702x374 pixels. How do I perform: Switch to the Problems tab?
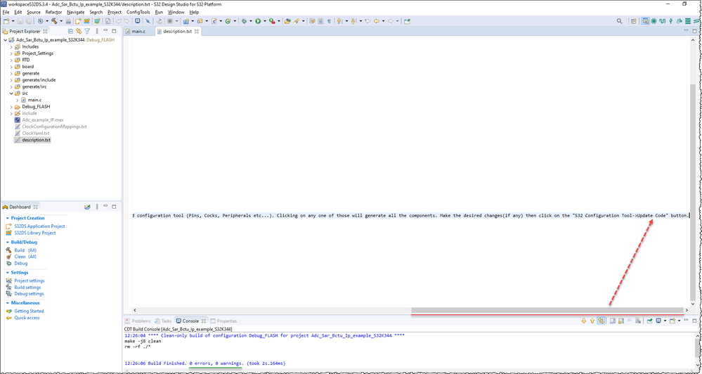coord(138,321)
